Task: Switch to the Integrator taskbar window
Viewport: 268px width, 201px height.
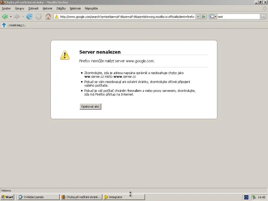Action: [x=124, y=197]
